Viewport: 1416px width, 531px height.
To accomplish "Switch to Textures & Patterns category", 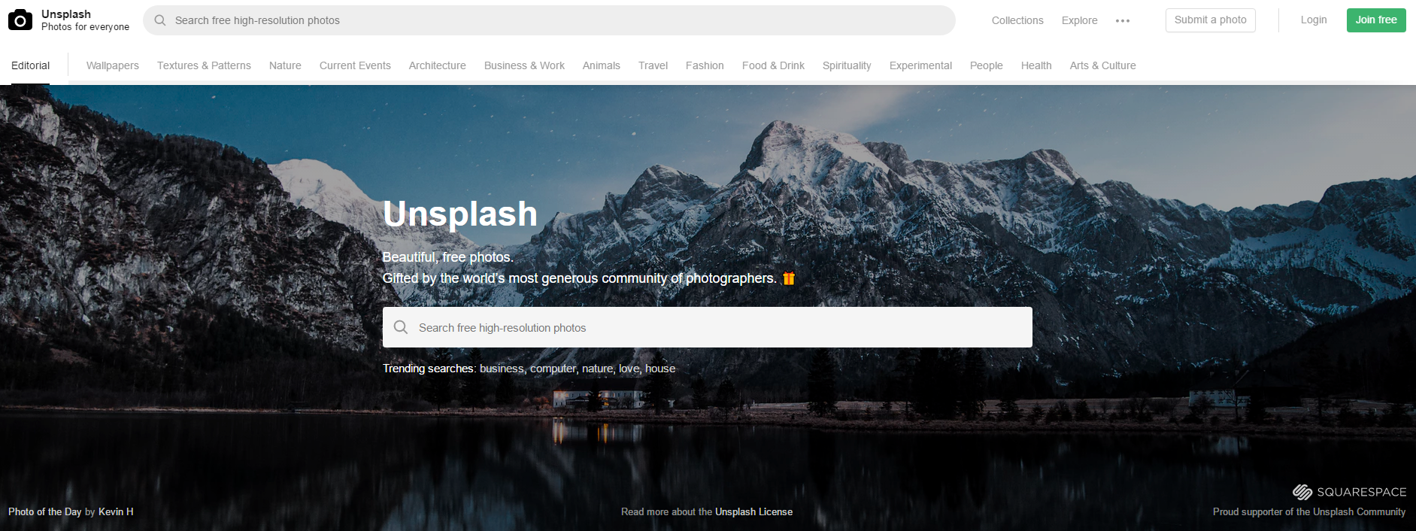I will [x=204, y=65].
